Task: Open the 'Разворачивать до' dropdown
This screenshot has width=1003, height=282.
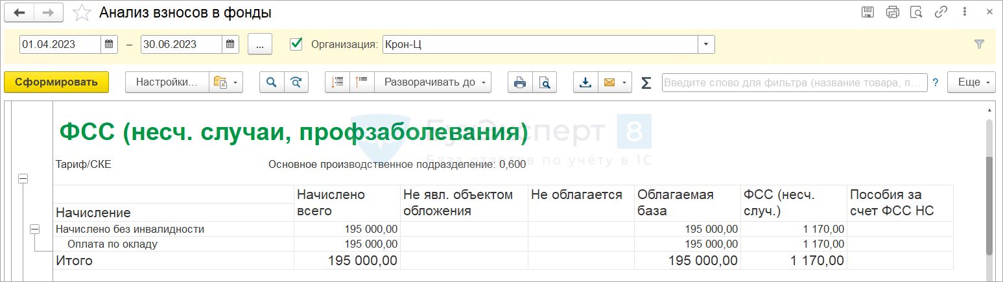Action: [x=432, y=82]
